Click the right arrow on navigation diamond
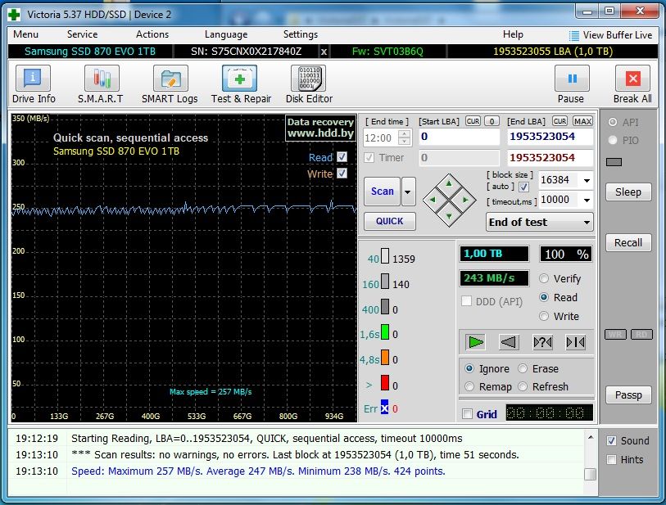The height and width of the screenshot is (505, 666). tap(465, 200)
